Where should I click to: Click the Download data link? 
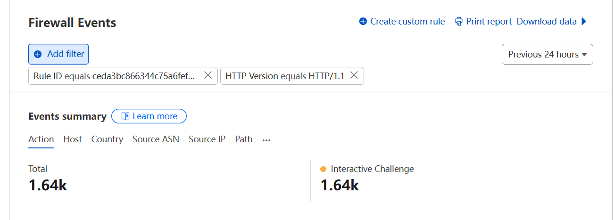pos(547,22)
